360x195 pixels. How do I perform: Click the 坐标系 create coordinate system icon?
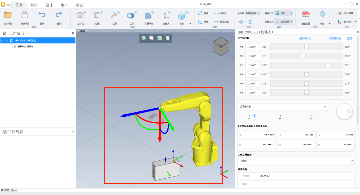[x=167, y=16]
